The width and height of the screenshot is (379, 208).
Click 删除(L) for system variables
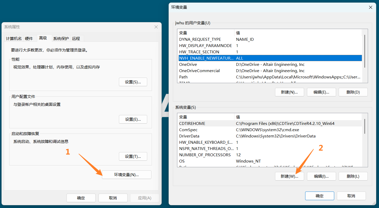[353, 176]
